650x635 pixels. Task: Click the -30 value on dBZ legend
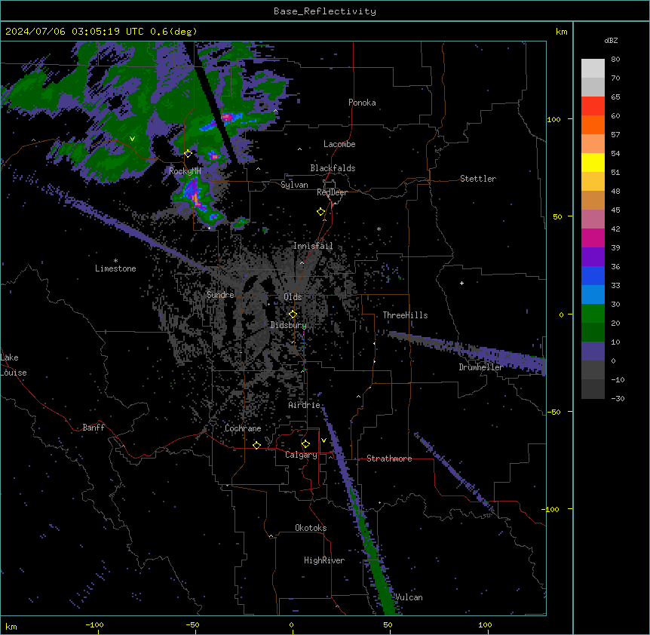point(618,398)
